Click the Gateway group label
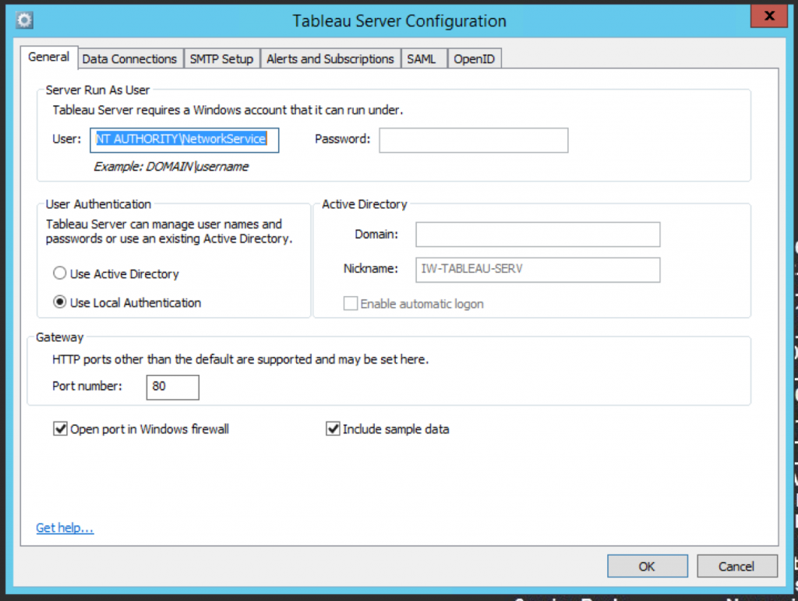Viewport: 798px width, 601px height. point(59,338)
